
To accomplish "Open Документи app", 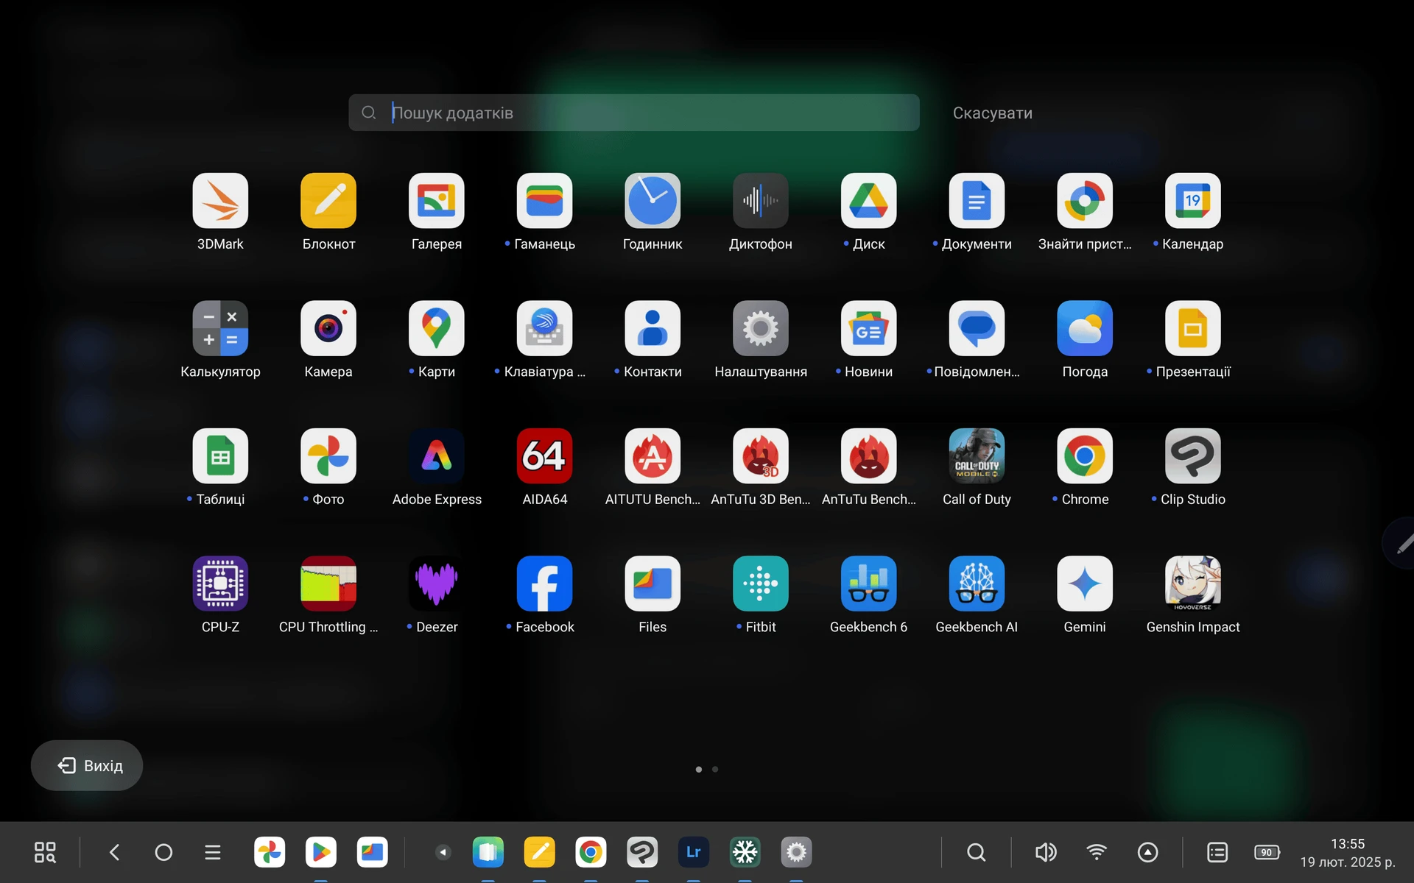I will [977, 201].
